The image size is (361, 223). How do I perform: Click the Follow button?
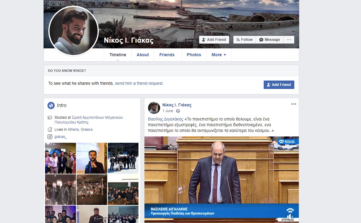(244, 40)
